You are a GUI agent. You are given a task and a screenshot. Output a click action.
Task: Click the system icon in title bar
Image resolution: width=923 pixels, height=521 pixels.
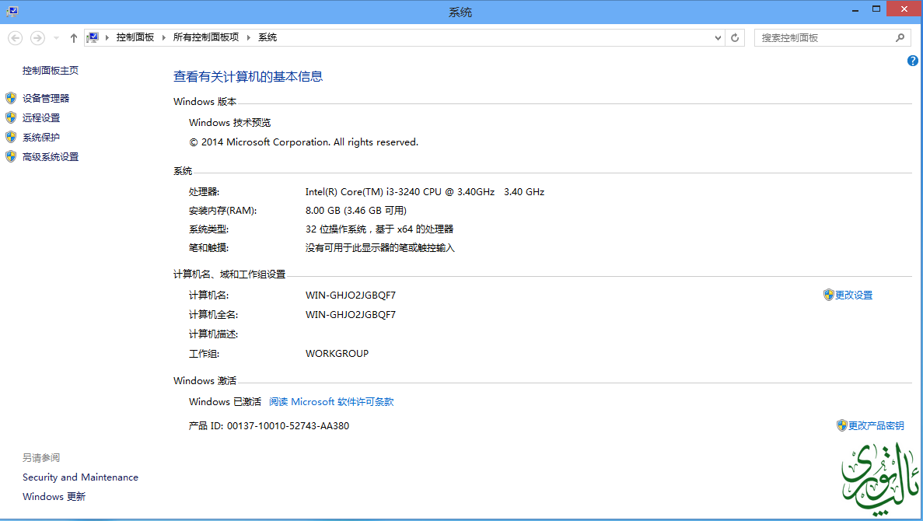pyautogui.click(x=12, y=11)
